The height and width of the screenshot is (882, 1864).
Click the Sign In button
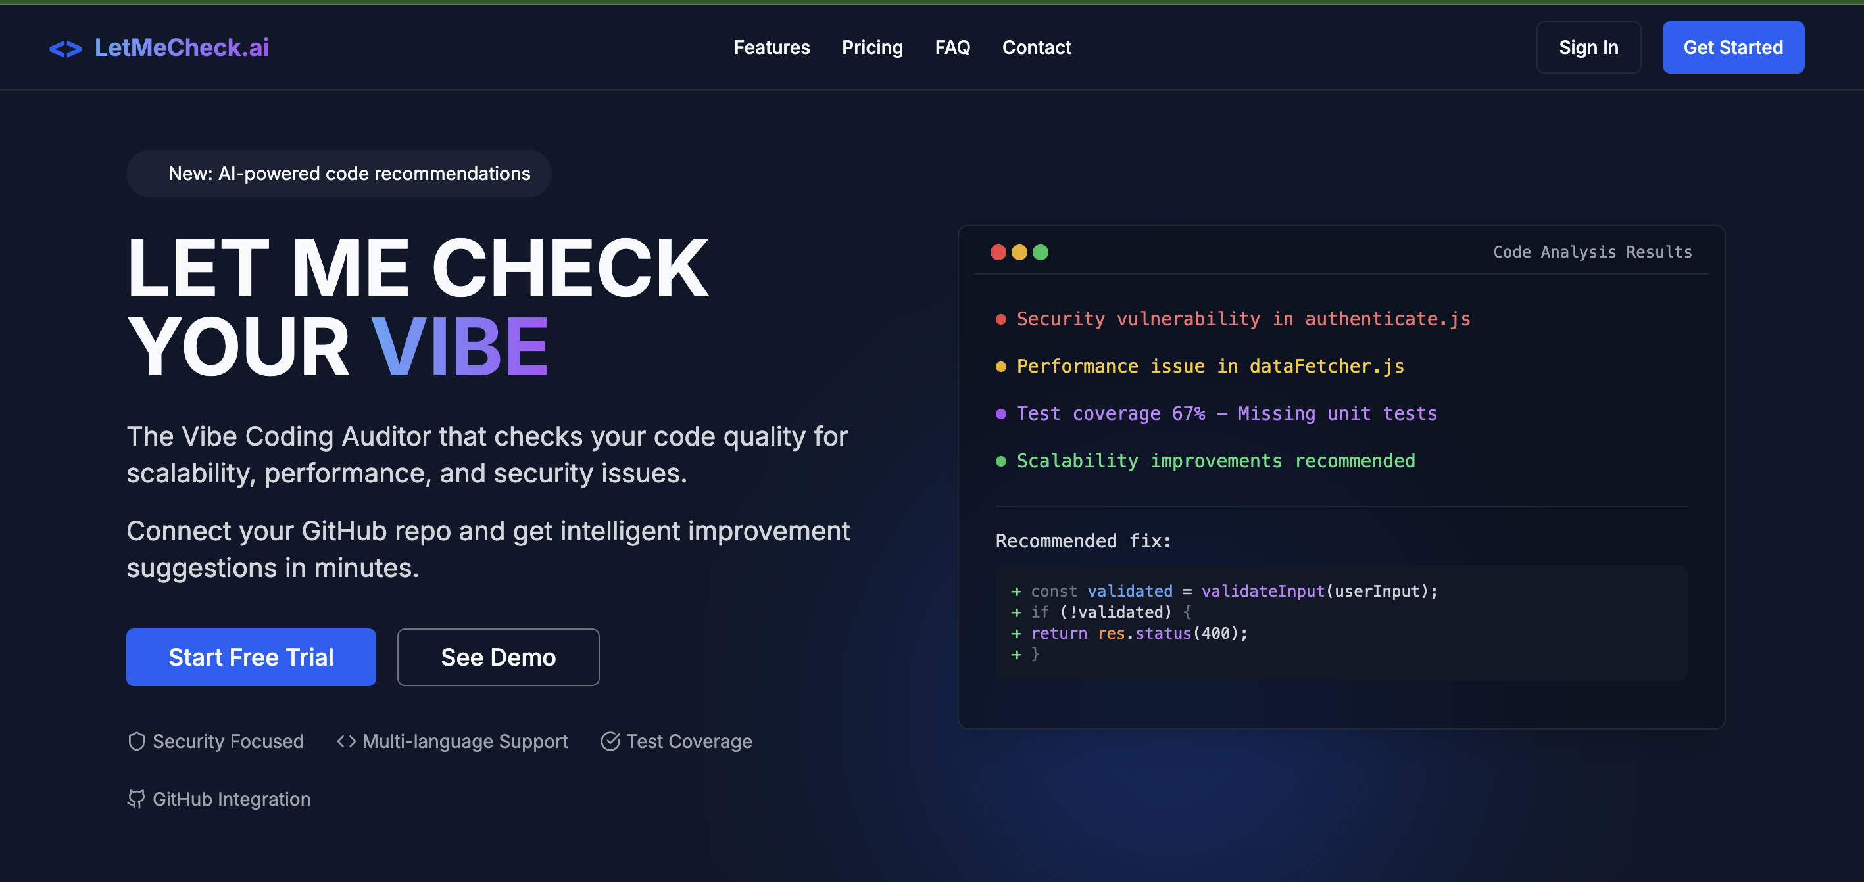1588,48
